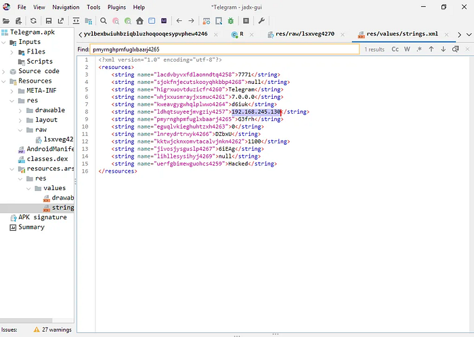Close the res/raw/lsxveg4270 tab

(343, 35)
